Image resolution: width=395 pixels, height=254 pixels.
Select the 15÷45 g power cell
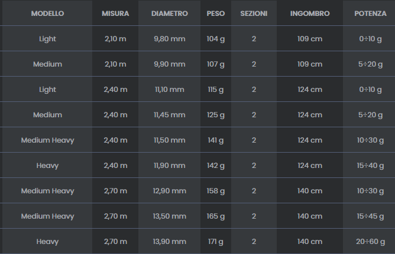click(371, 216)
